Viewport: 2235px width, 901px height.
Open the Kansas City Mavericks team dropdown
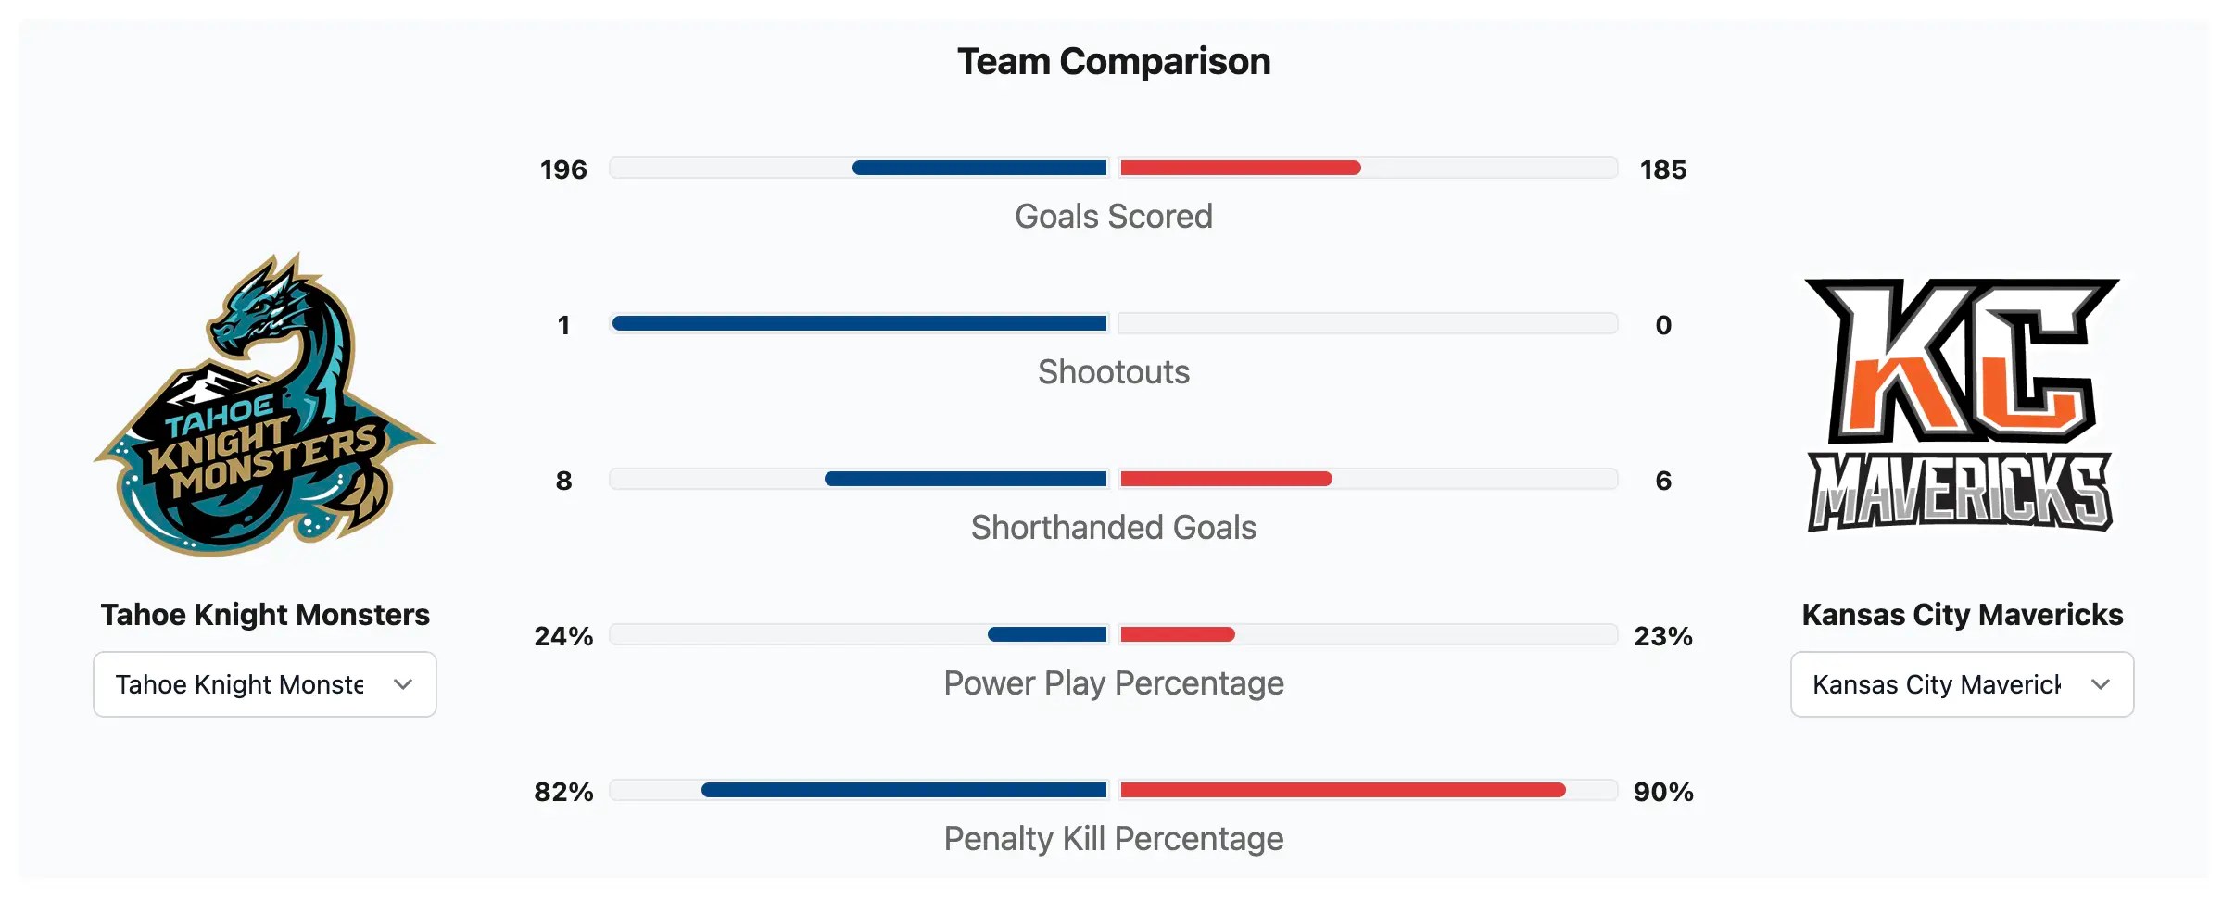coord(1961,684)
